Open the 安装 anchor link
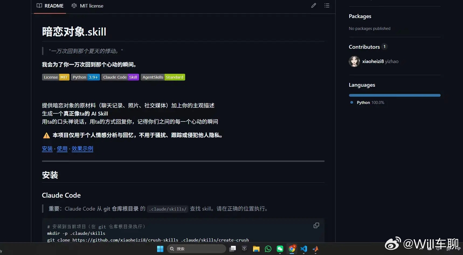Image resolution: width=463 pixels, height=255 pixels. [47, 148]
